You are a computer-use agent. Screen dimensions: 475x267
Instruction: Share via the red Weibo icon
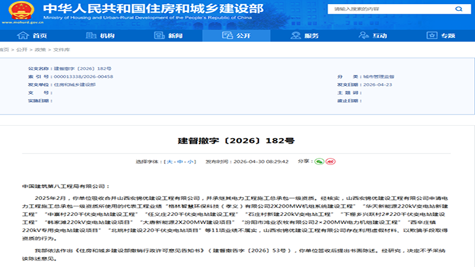coord(331,161)
